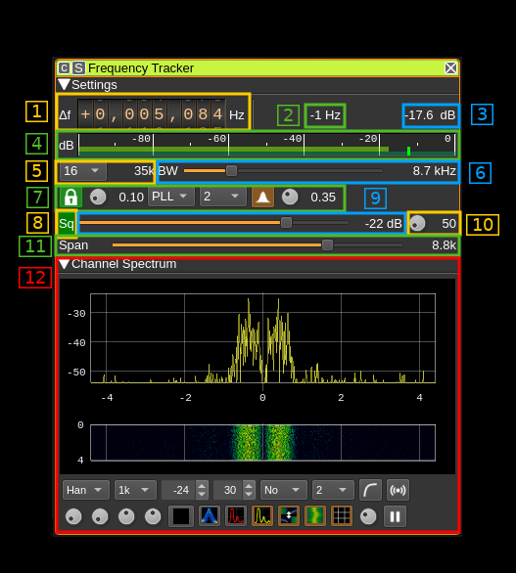The width and height of the screenshot is (516, 573).
Task: Open the No averaging mode dropdown
Action: pyautogui.click(x=283, y=490)
